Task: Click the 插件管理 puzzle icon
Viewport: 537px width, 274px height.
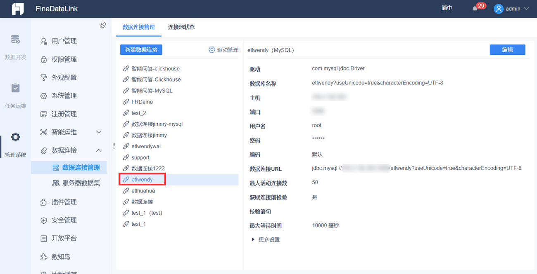Action: 43,202
